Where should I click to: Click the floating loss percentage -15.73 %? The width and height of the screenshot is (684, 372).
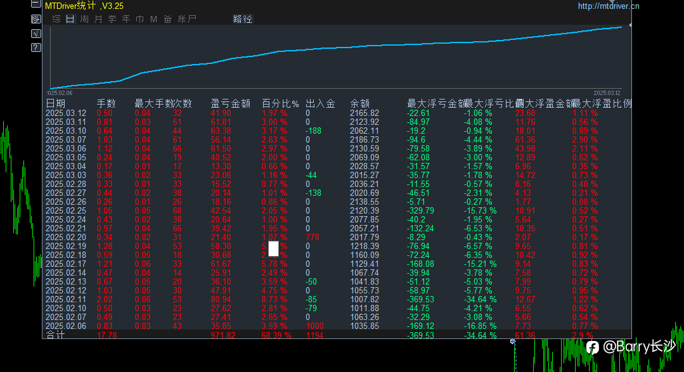pyautogui.click(x=480, y=210)
